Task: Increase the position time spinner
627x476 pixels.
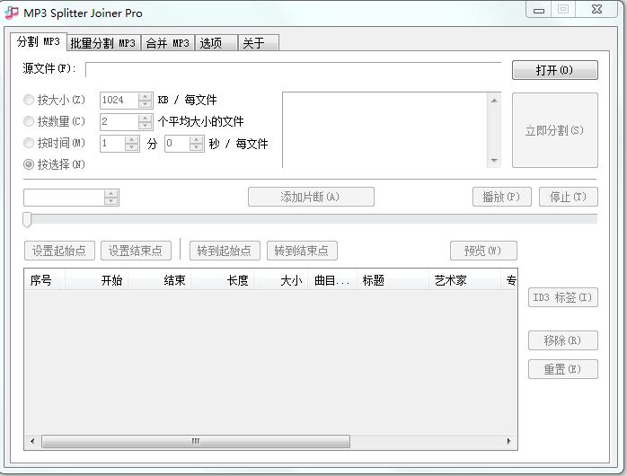Action: [111, 194]
